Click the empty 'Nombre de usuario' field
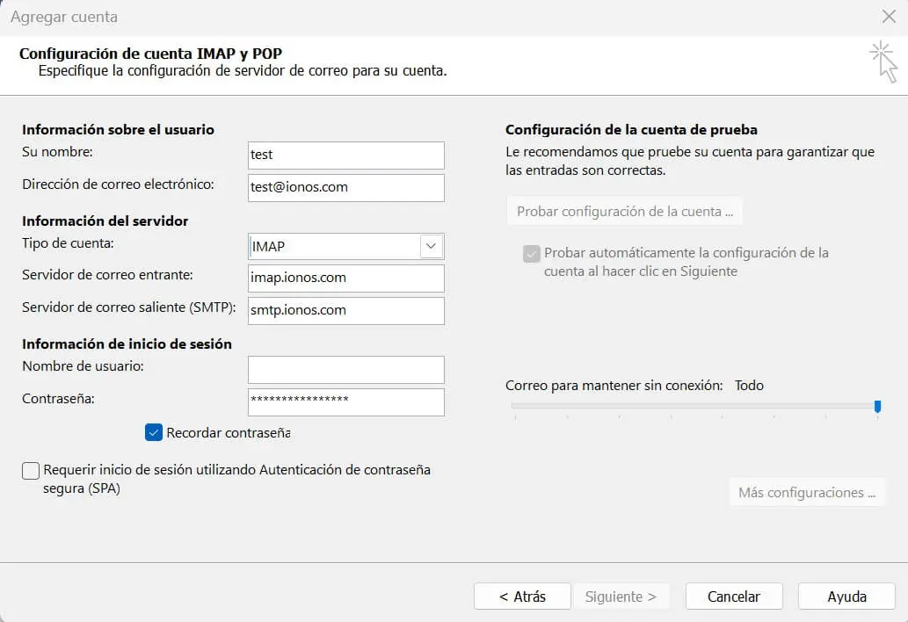This screenshot has height=622, width=908. click(x=345, y=369)
